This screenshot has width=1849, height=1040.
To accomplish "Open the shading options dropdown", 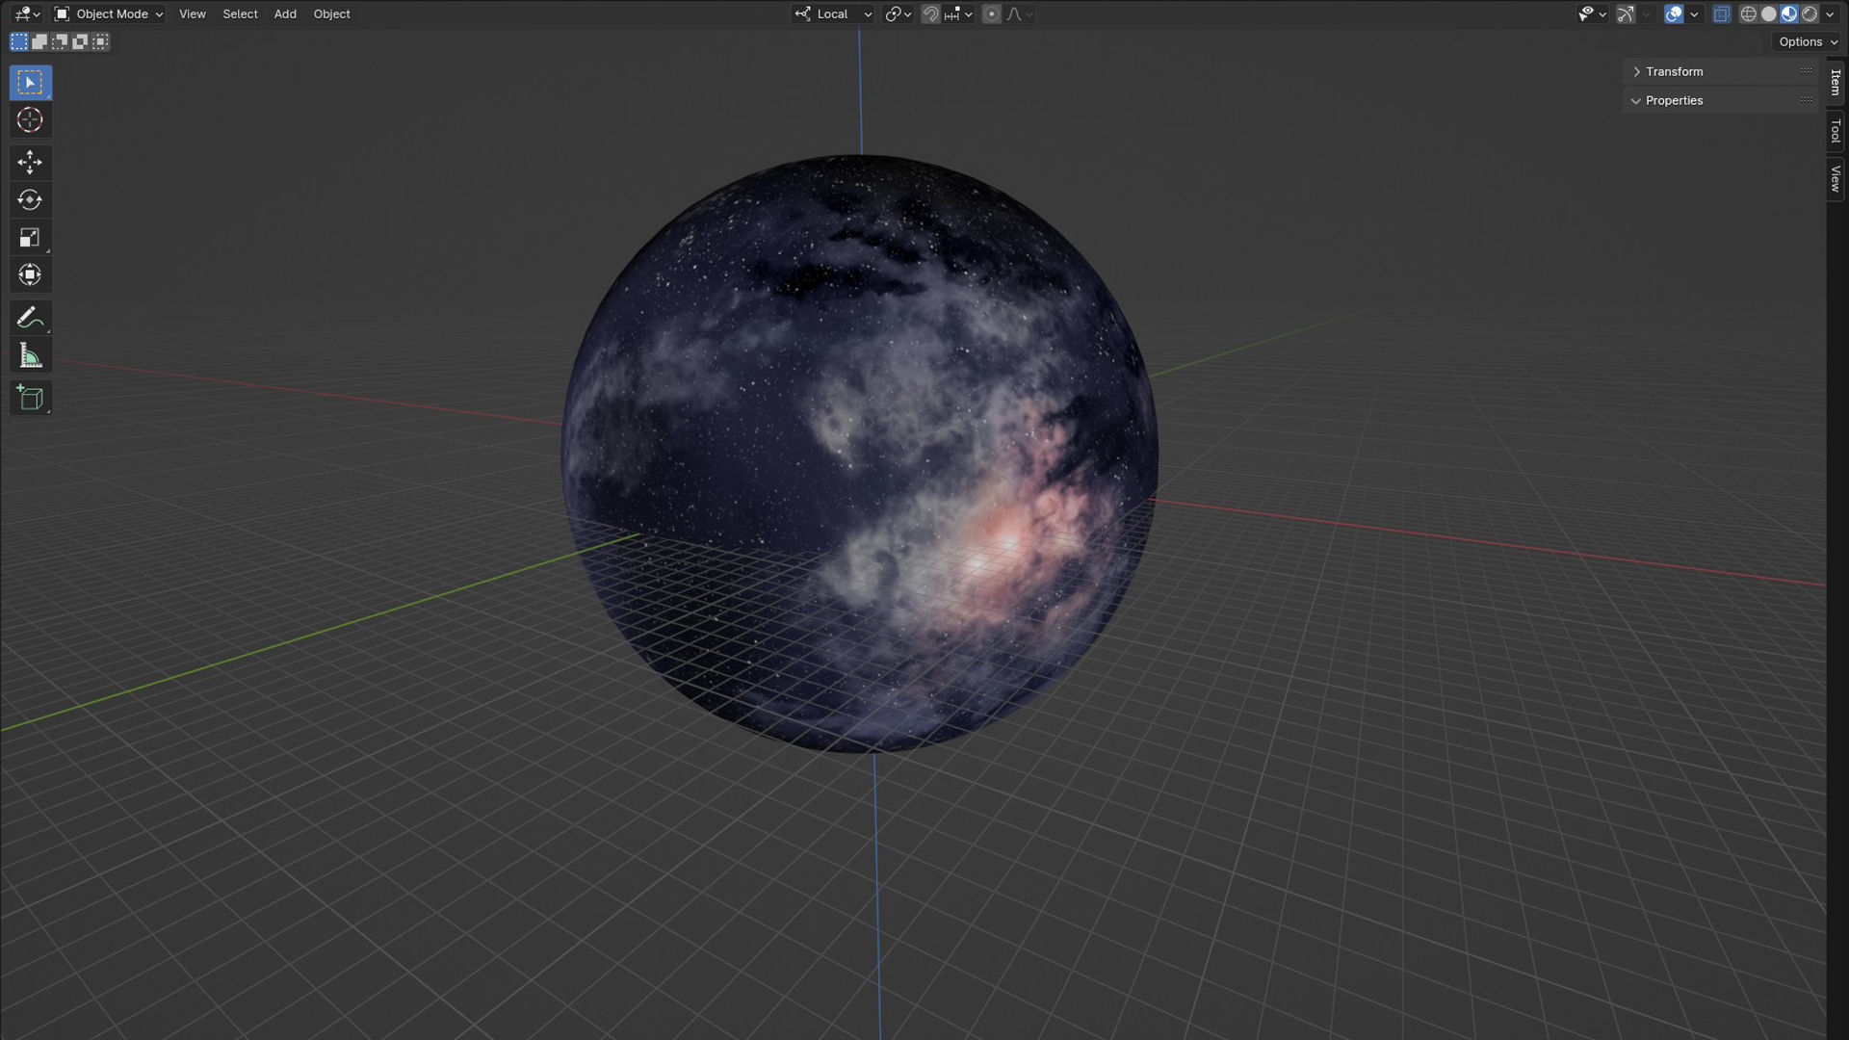I will pos(1830,13).
